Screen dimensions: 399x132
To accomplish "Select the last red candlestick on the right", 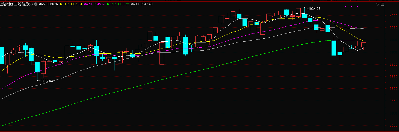I will click(x=363, y=45).
